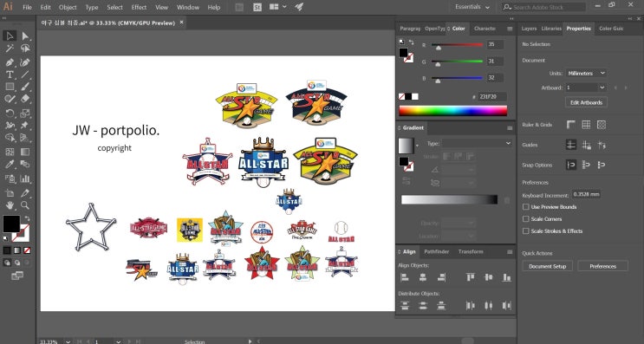The image size is (644, 344).
Task: Toggle Show Transparency Grid icon
Action: click(x=602, y=125)
